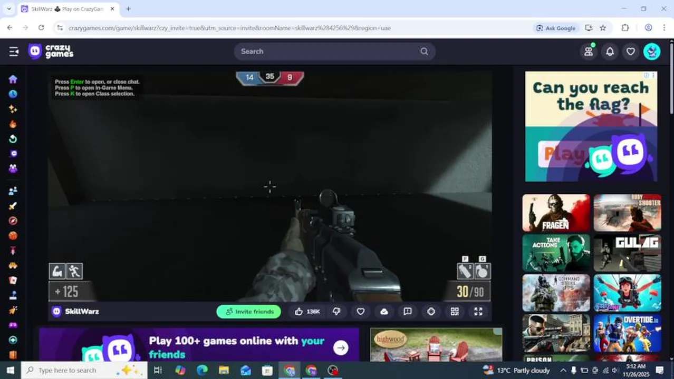Go back in browser history
674x379 pixels.
(x=10, y=28)
